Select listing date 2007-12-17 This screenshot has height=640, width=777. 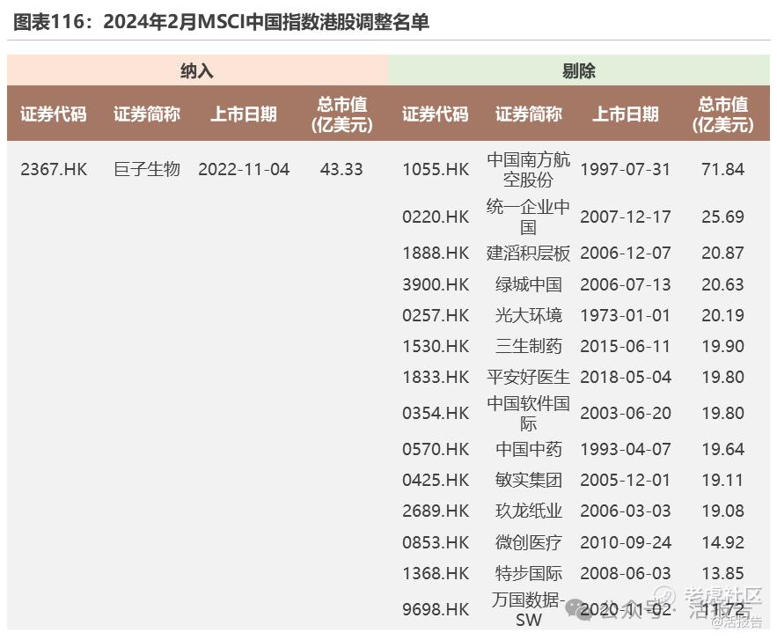[626, 217]
